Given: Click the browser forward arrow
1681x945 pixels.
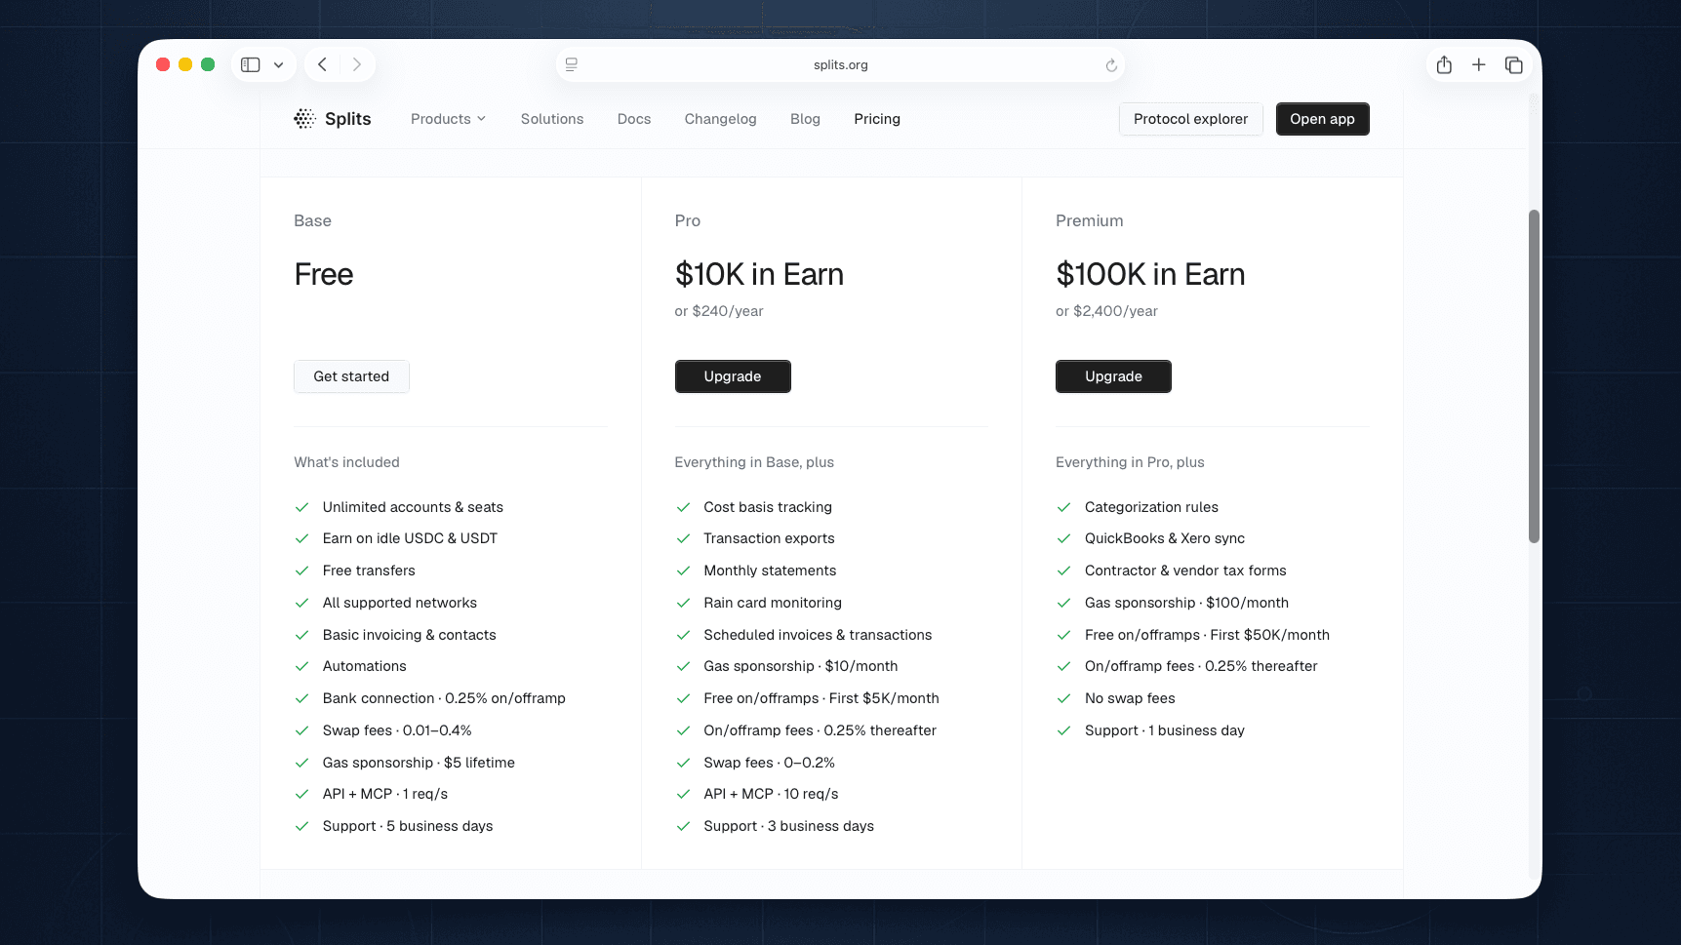Looking at the screenshot, I should [x=357, y=64].
